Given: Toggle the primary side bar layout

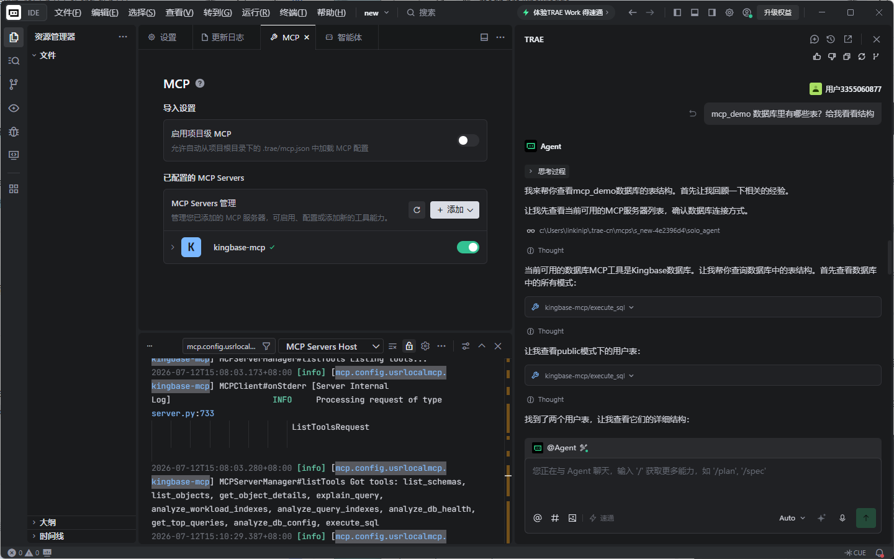Looking at the screenshot, I should click(677, 12).
